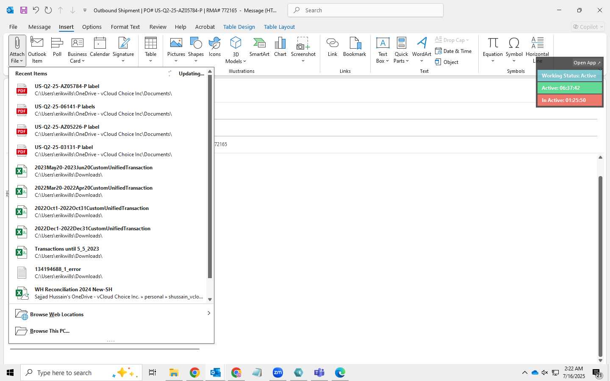Open the Equation menu
This screenshot has width=610, height=381.
[x=493, y=50]
